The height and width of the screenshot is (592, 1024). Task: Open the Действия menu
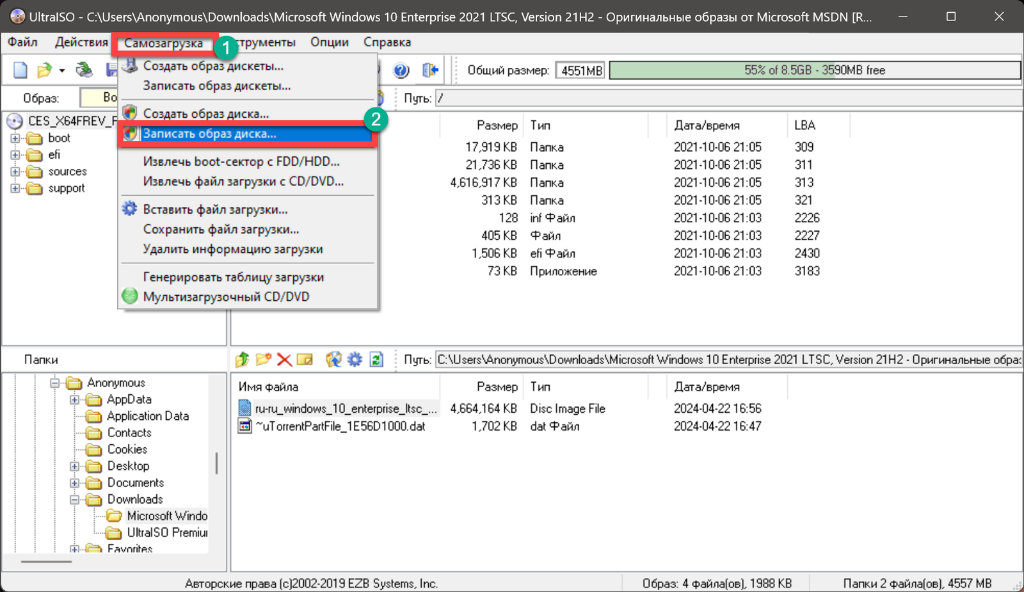(x=81, y=42)
